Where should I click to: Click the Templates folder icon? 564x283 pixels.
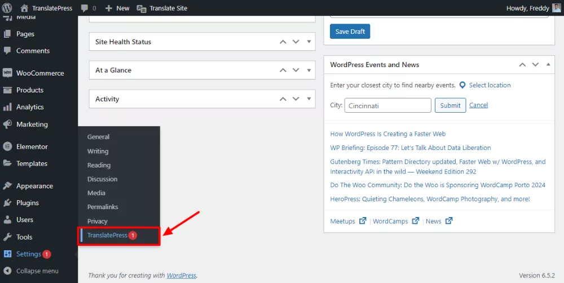tap(7, 163)
